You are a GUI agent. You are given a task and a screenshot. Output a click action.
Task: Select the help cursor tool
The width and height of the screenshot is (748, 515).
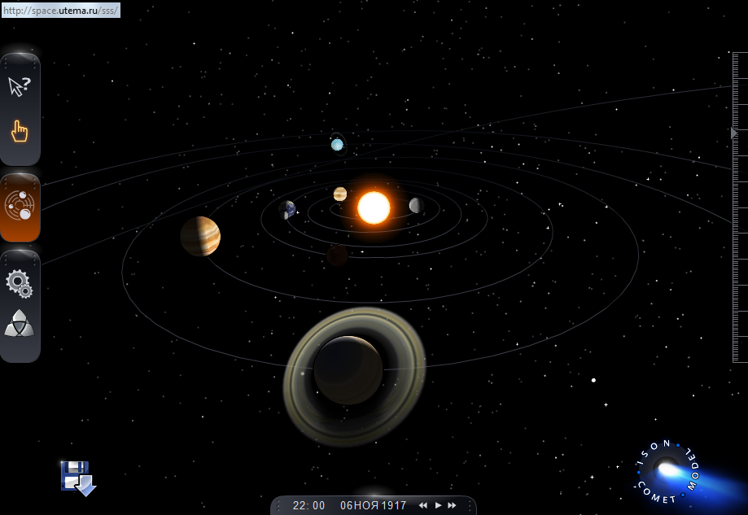point(20,86)
